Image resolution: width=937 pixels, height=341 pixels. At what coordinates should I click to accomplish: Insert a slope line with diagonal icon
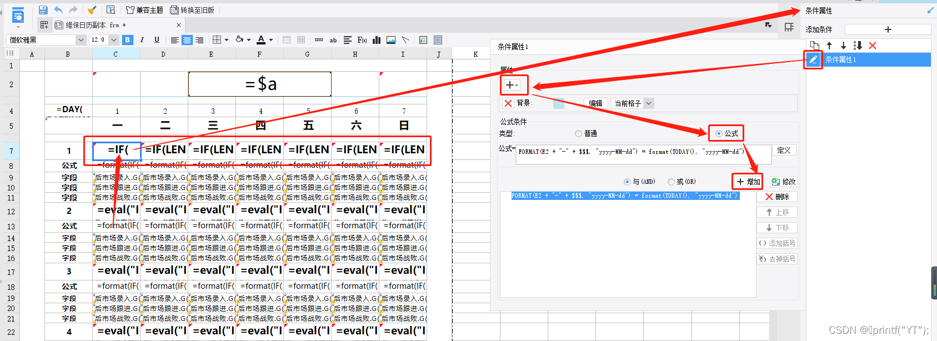405,40
